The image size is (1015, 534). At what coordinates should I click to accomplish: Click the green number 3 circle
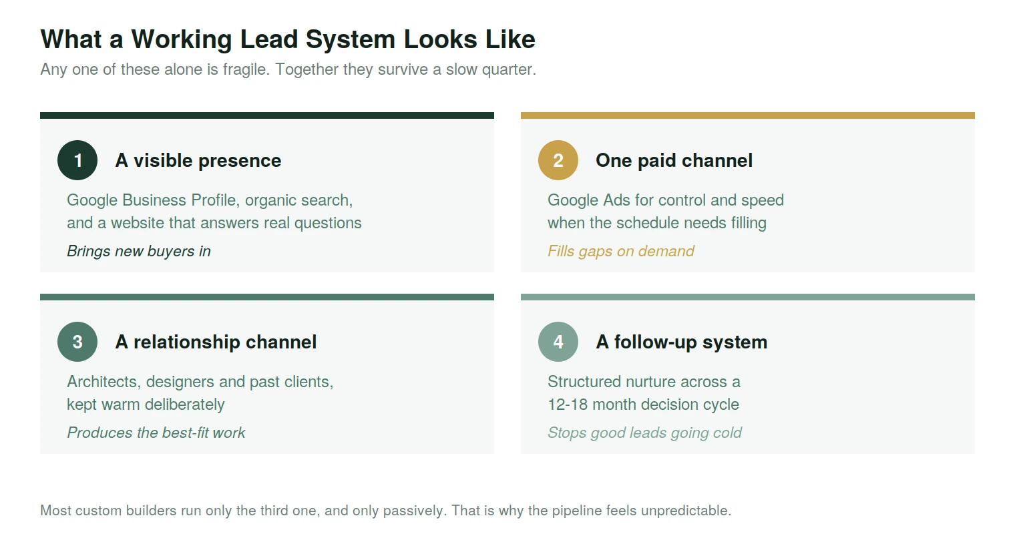pyautogui.click(x=77, y=342)
